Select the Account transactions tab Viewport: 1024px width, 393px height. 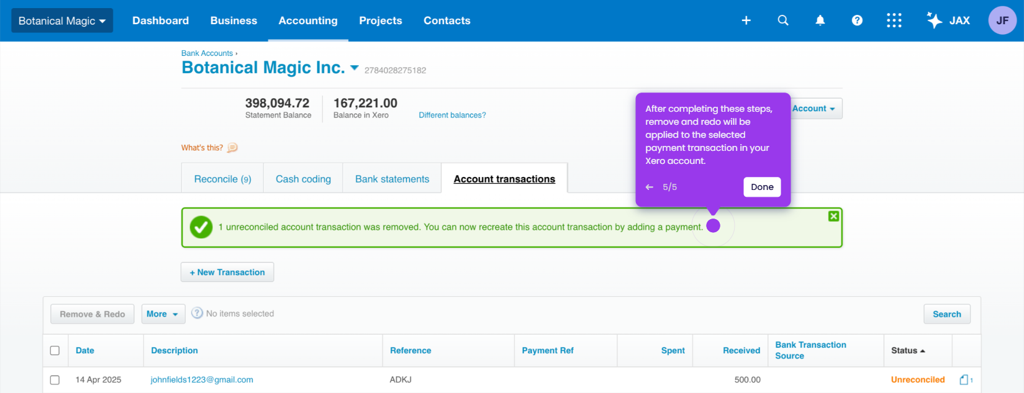click(504, 179)
